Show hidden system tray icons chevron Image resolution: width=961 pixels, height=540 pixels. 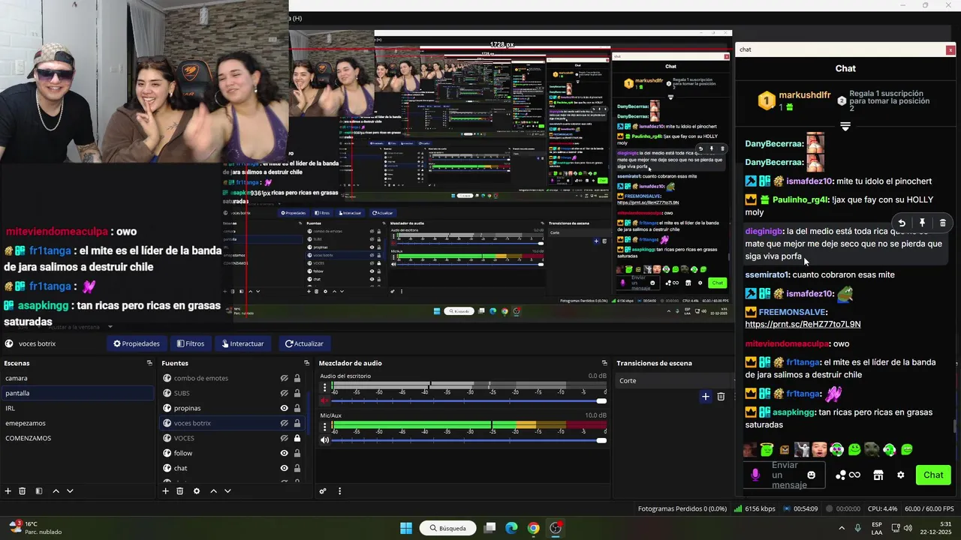pos(841,528)
